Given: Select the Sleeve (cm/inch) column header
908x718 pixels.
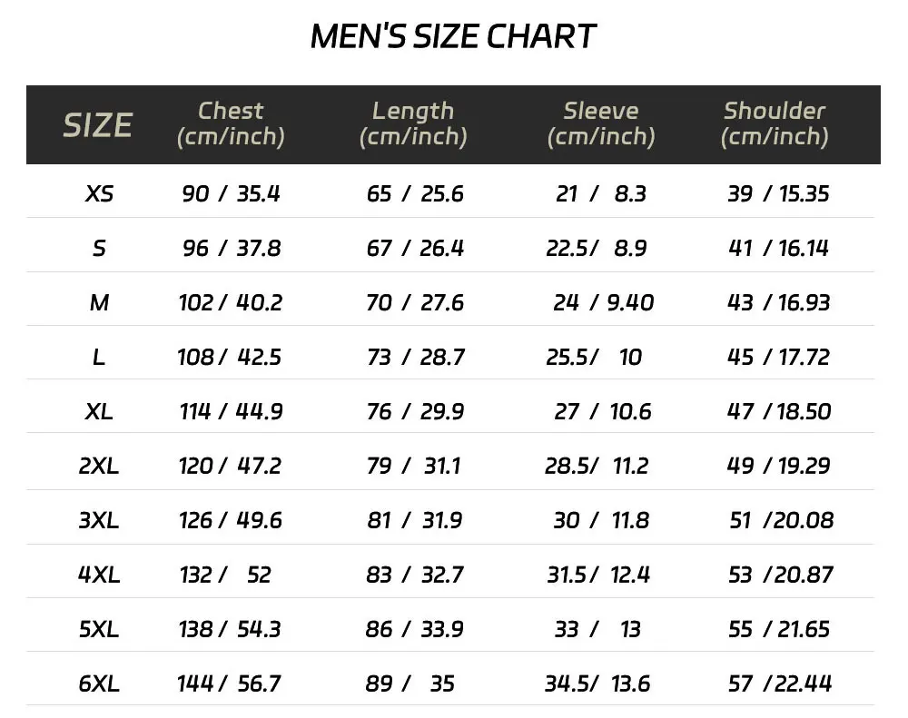Looking at the screenshot, I should point(600,123).
